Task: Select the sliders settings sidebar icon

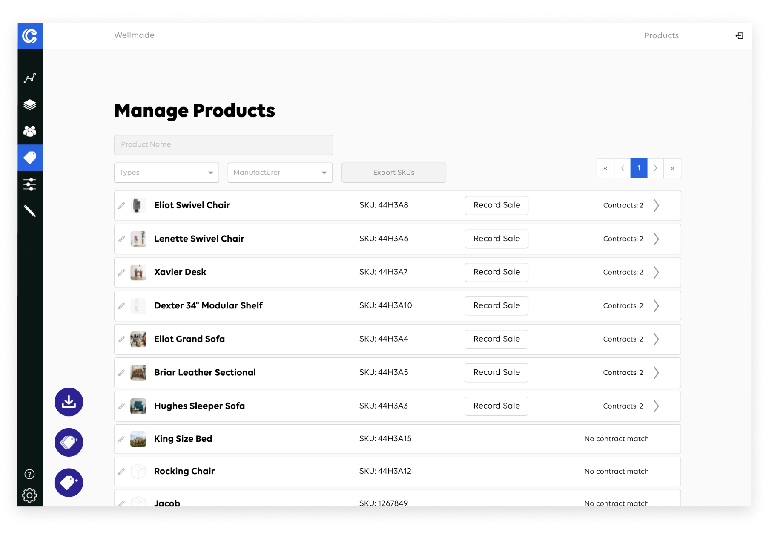Action: point(30,184)
